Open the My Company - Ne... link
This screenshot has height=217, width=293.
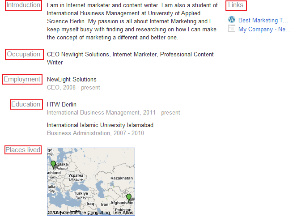pyautogui.click(x=264, y=29)
